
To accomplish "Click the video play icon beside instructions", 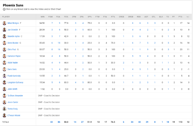I will pyautogui.click(x=4, y=9).
